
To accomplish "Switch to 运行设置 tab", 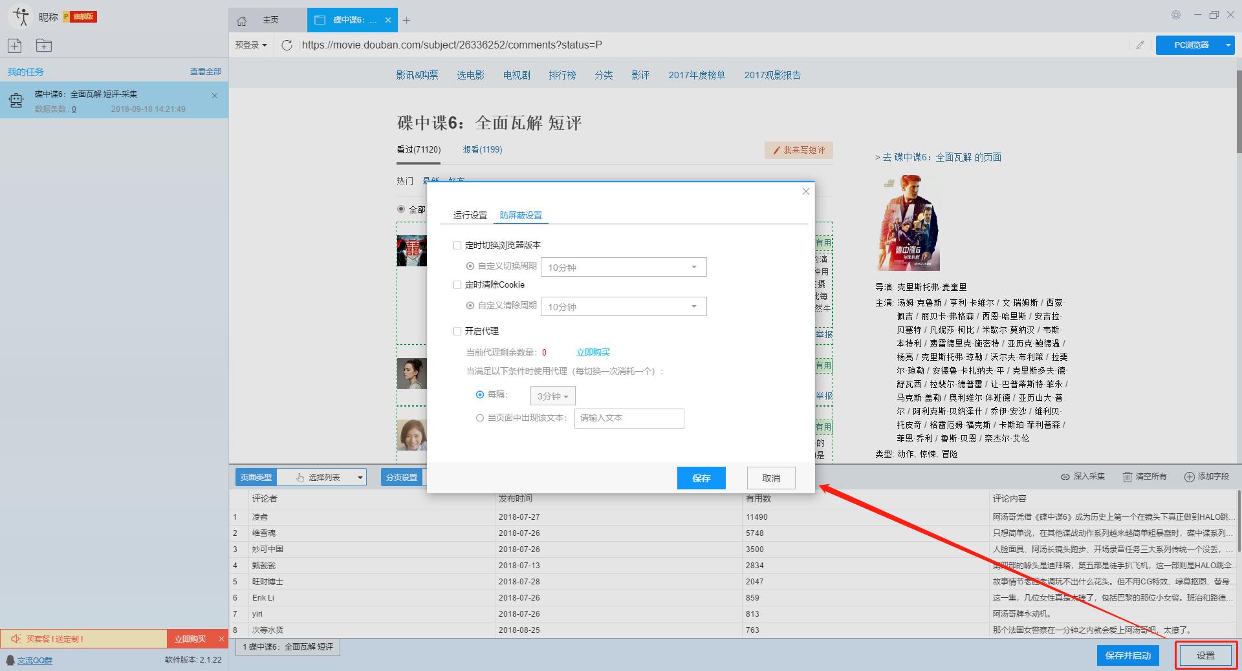I will click(x=470, y=215).
